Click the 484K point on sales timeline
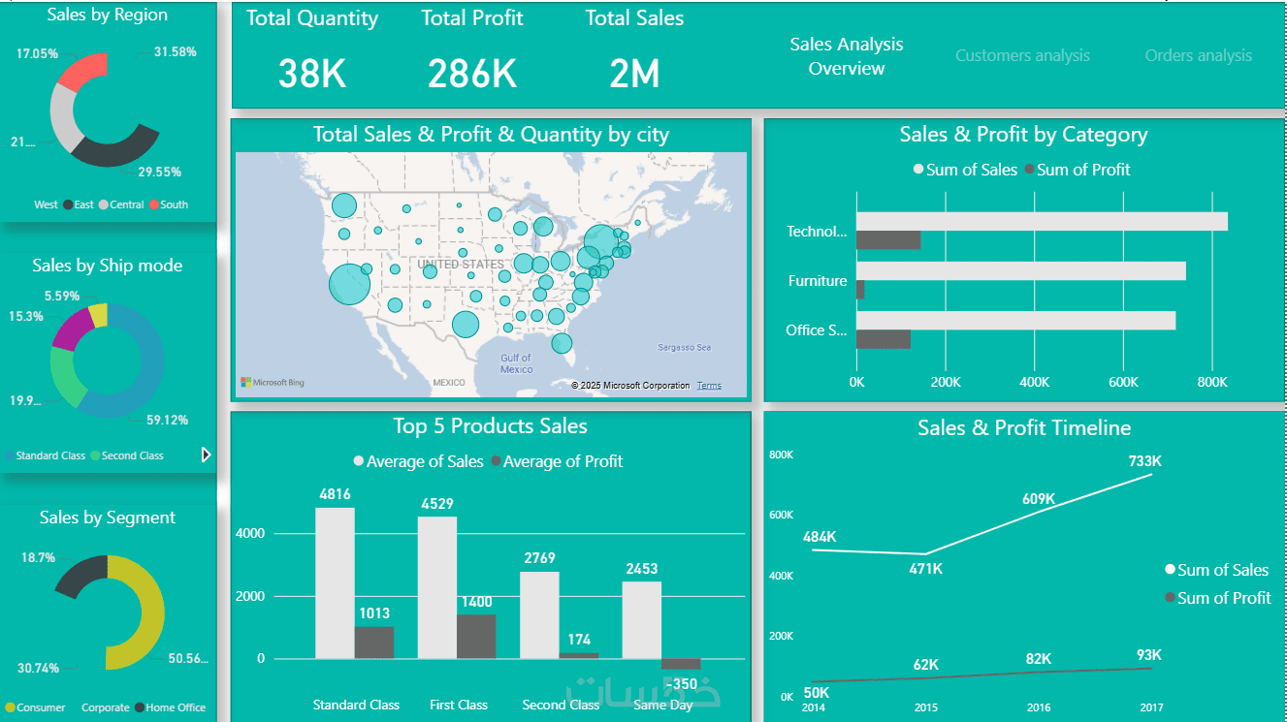Viewport: 1287px width, 722px height. tap(815, 549)
